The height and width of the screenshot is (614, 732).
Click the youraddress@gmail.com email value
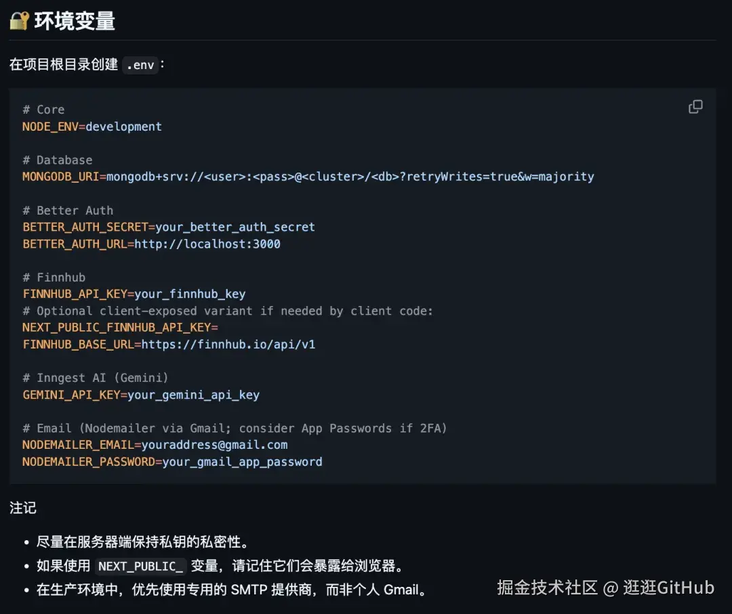215,445
